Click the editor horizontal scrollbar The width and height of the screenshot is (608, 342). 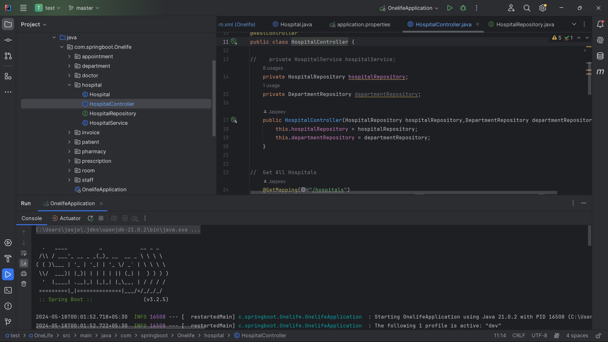(x=403, y=193)
